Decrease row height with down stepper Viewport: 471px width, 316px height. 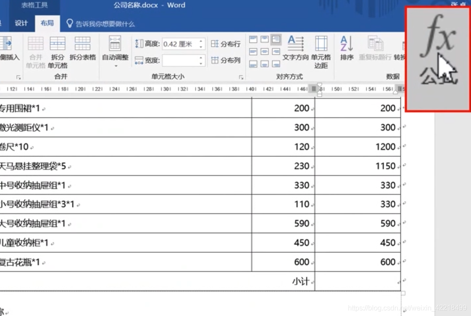coord(201,47)
